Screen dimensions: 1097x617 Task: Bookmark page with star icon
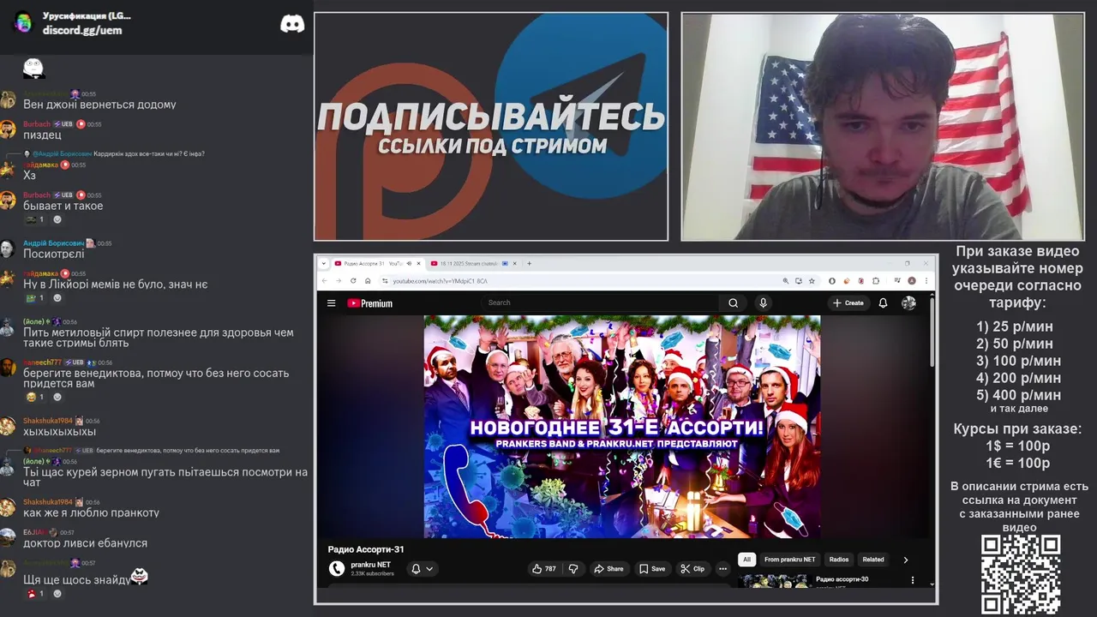(812, 280)
